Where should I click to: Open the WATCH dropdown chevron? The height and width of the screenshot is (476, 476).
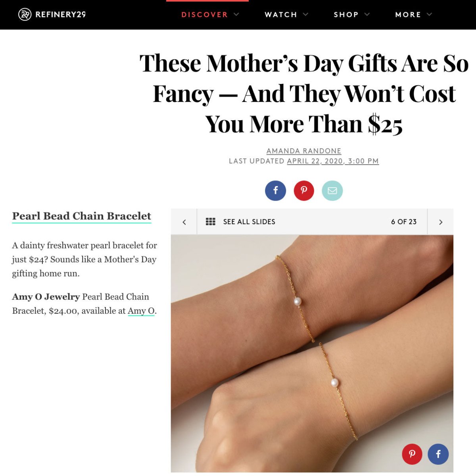pyautogui.click(x=305, y=15)
